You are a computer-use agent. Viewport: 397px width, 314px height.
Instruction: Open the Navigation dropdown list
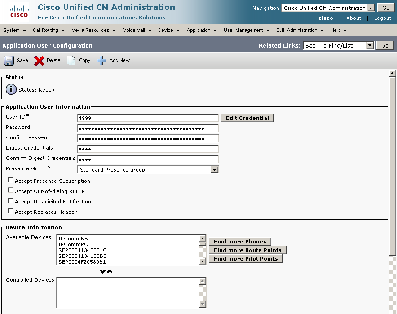pyautogui.click(x=371, y=8)
